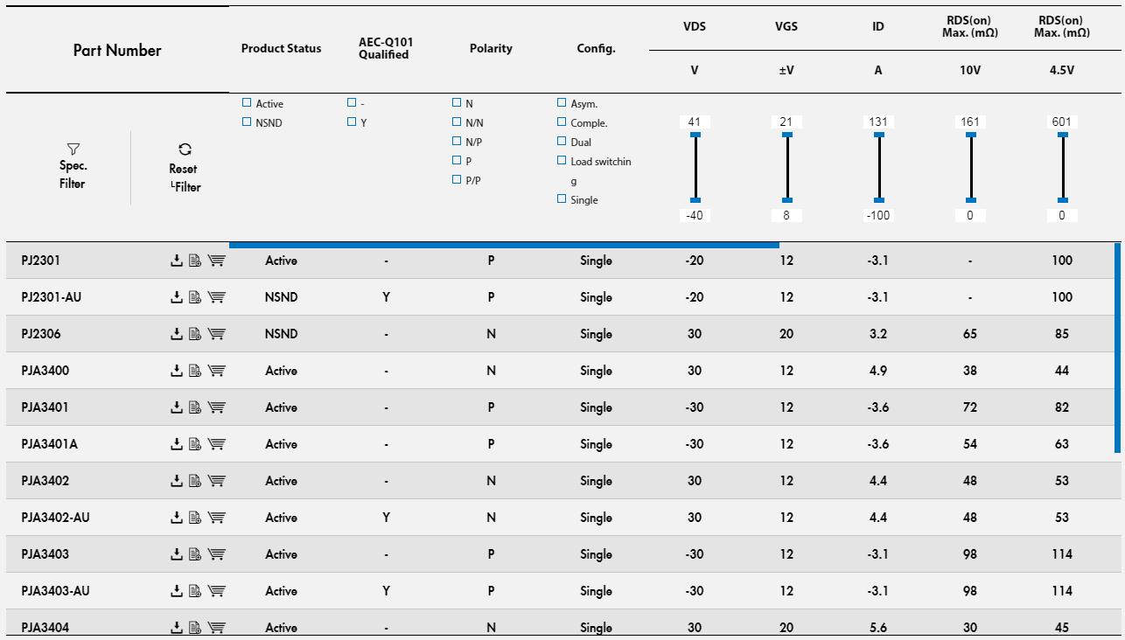Open the PJA3404 part number link
The image size is (1125, 640).
(45, 627)
